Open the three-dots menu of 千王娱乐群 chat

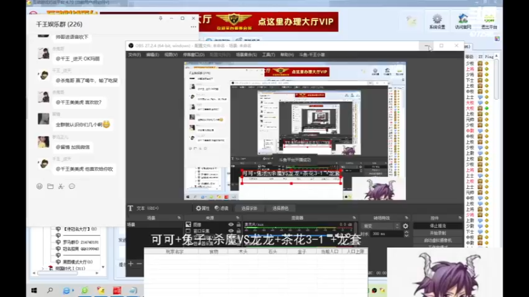click(x=193, y=26)
